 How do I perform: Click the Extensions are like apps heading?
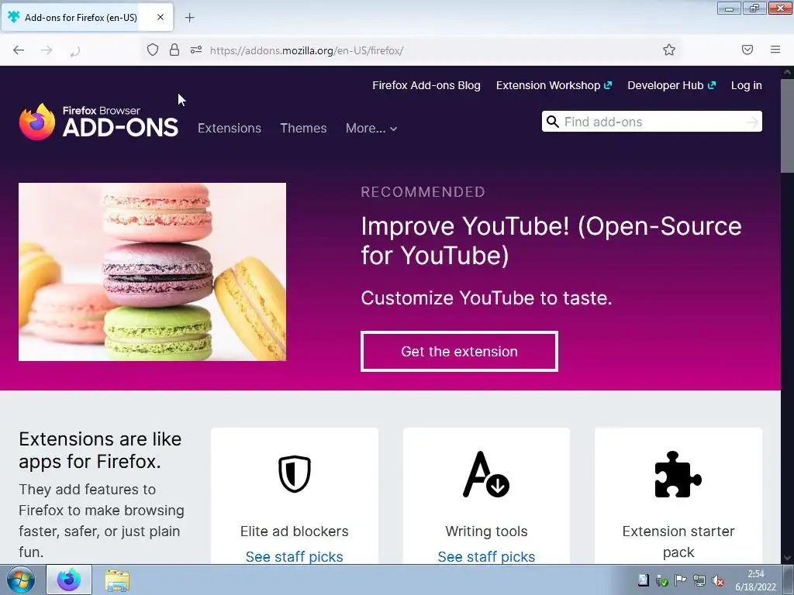click(100, 450)
